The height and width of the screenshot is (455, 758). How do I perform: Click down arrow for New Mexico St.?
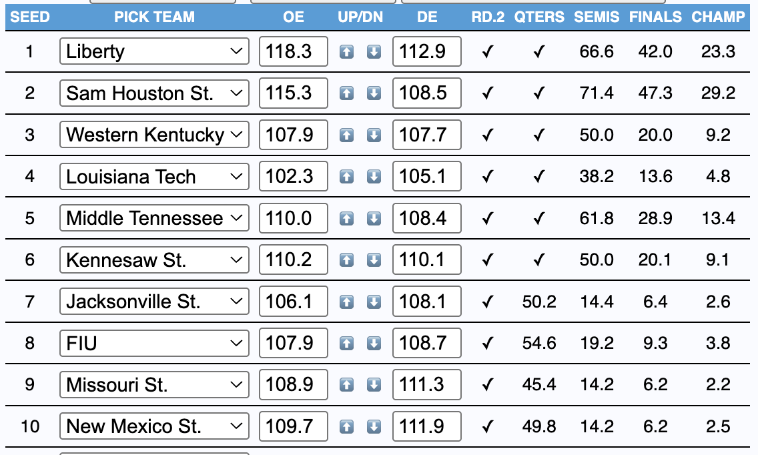[x=374, y=426]
